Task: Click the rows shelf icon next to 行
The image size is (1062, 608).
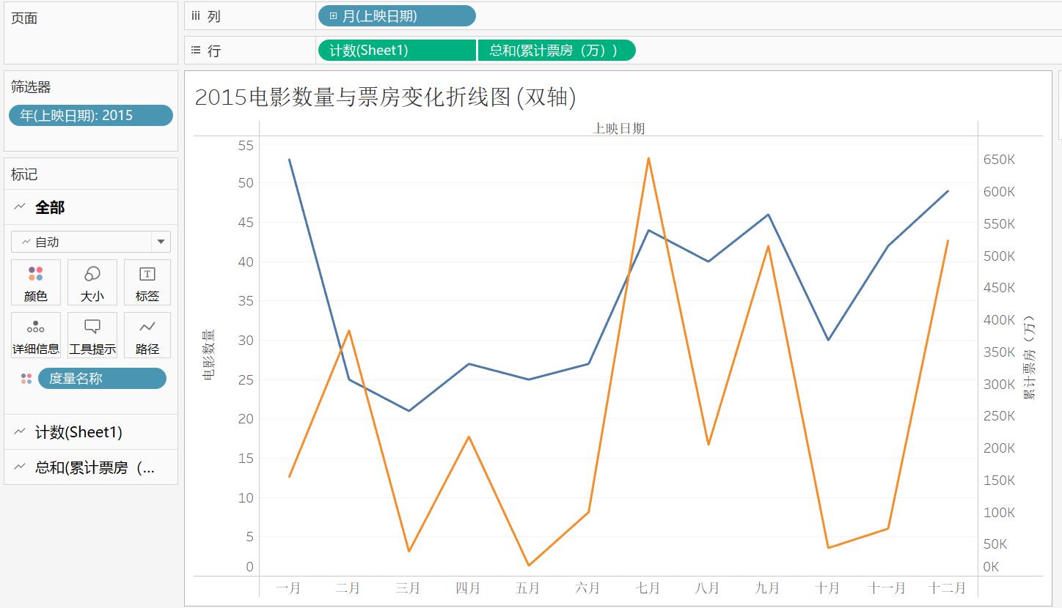Action: tap(195, 50)
